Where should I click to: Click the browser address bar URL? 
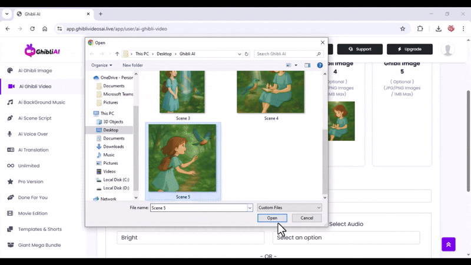point(117,29)
